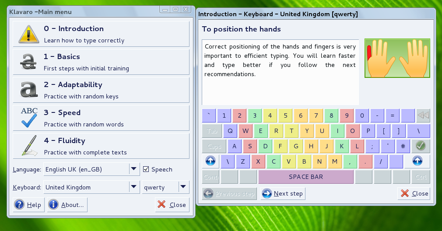Screen dimensions: 442x231
Task: Click inside the introduction text area
Action: [x=281, y=72]
